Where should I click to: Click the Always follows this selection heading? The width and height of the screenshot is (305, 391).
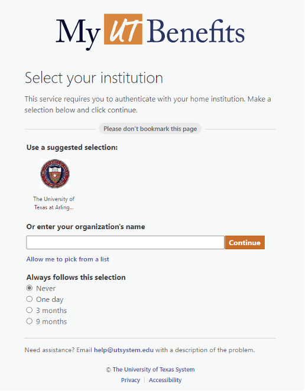click(x=76, y=277)
